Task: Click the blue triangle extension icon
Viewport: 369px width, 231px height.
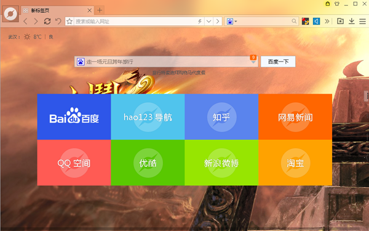Action: [316, 22]
